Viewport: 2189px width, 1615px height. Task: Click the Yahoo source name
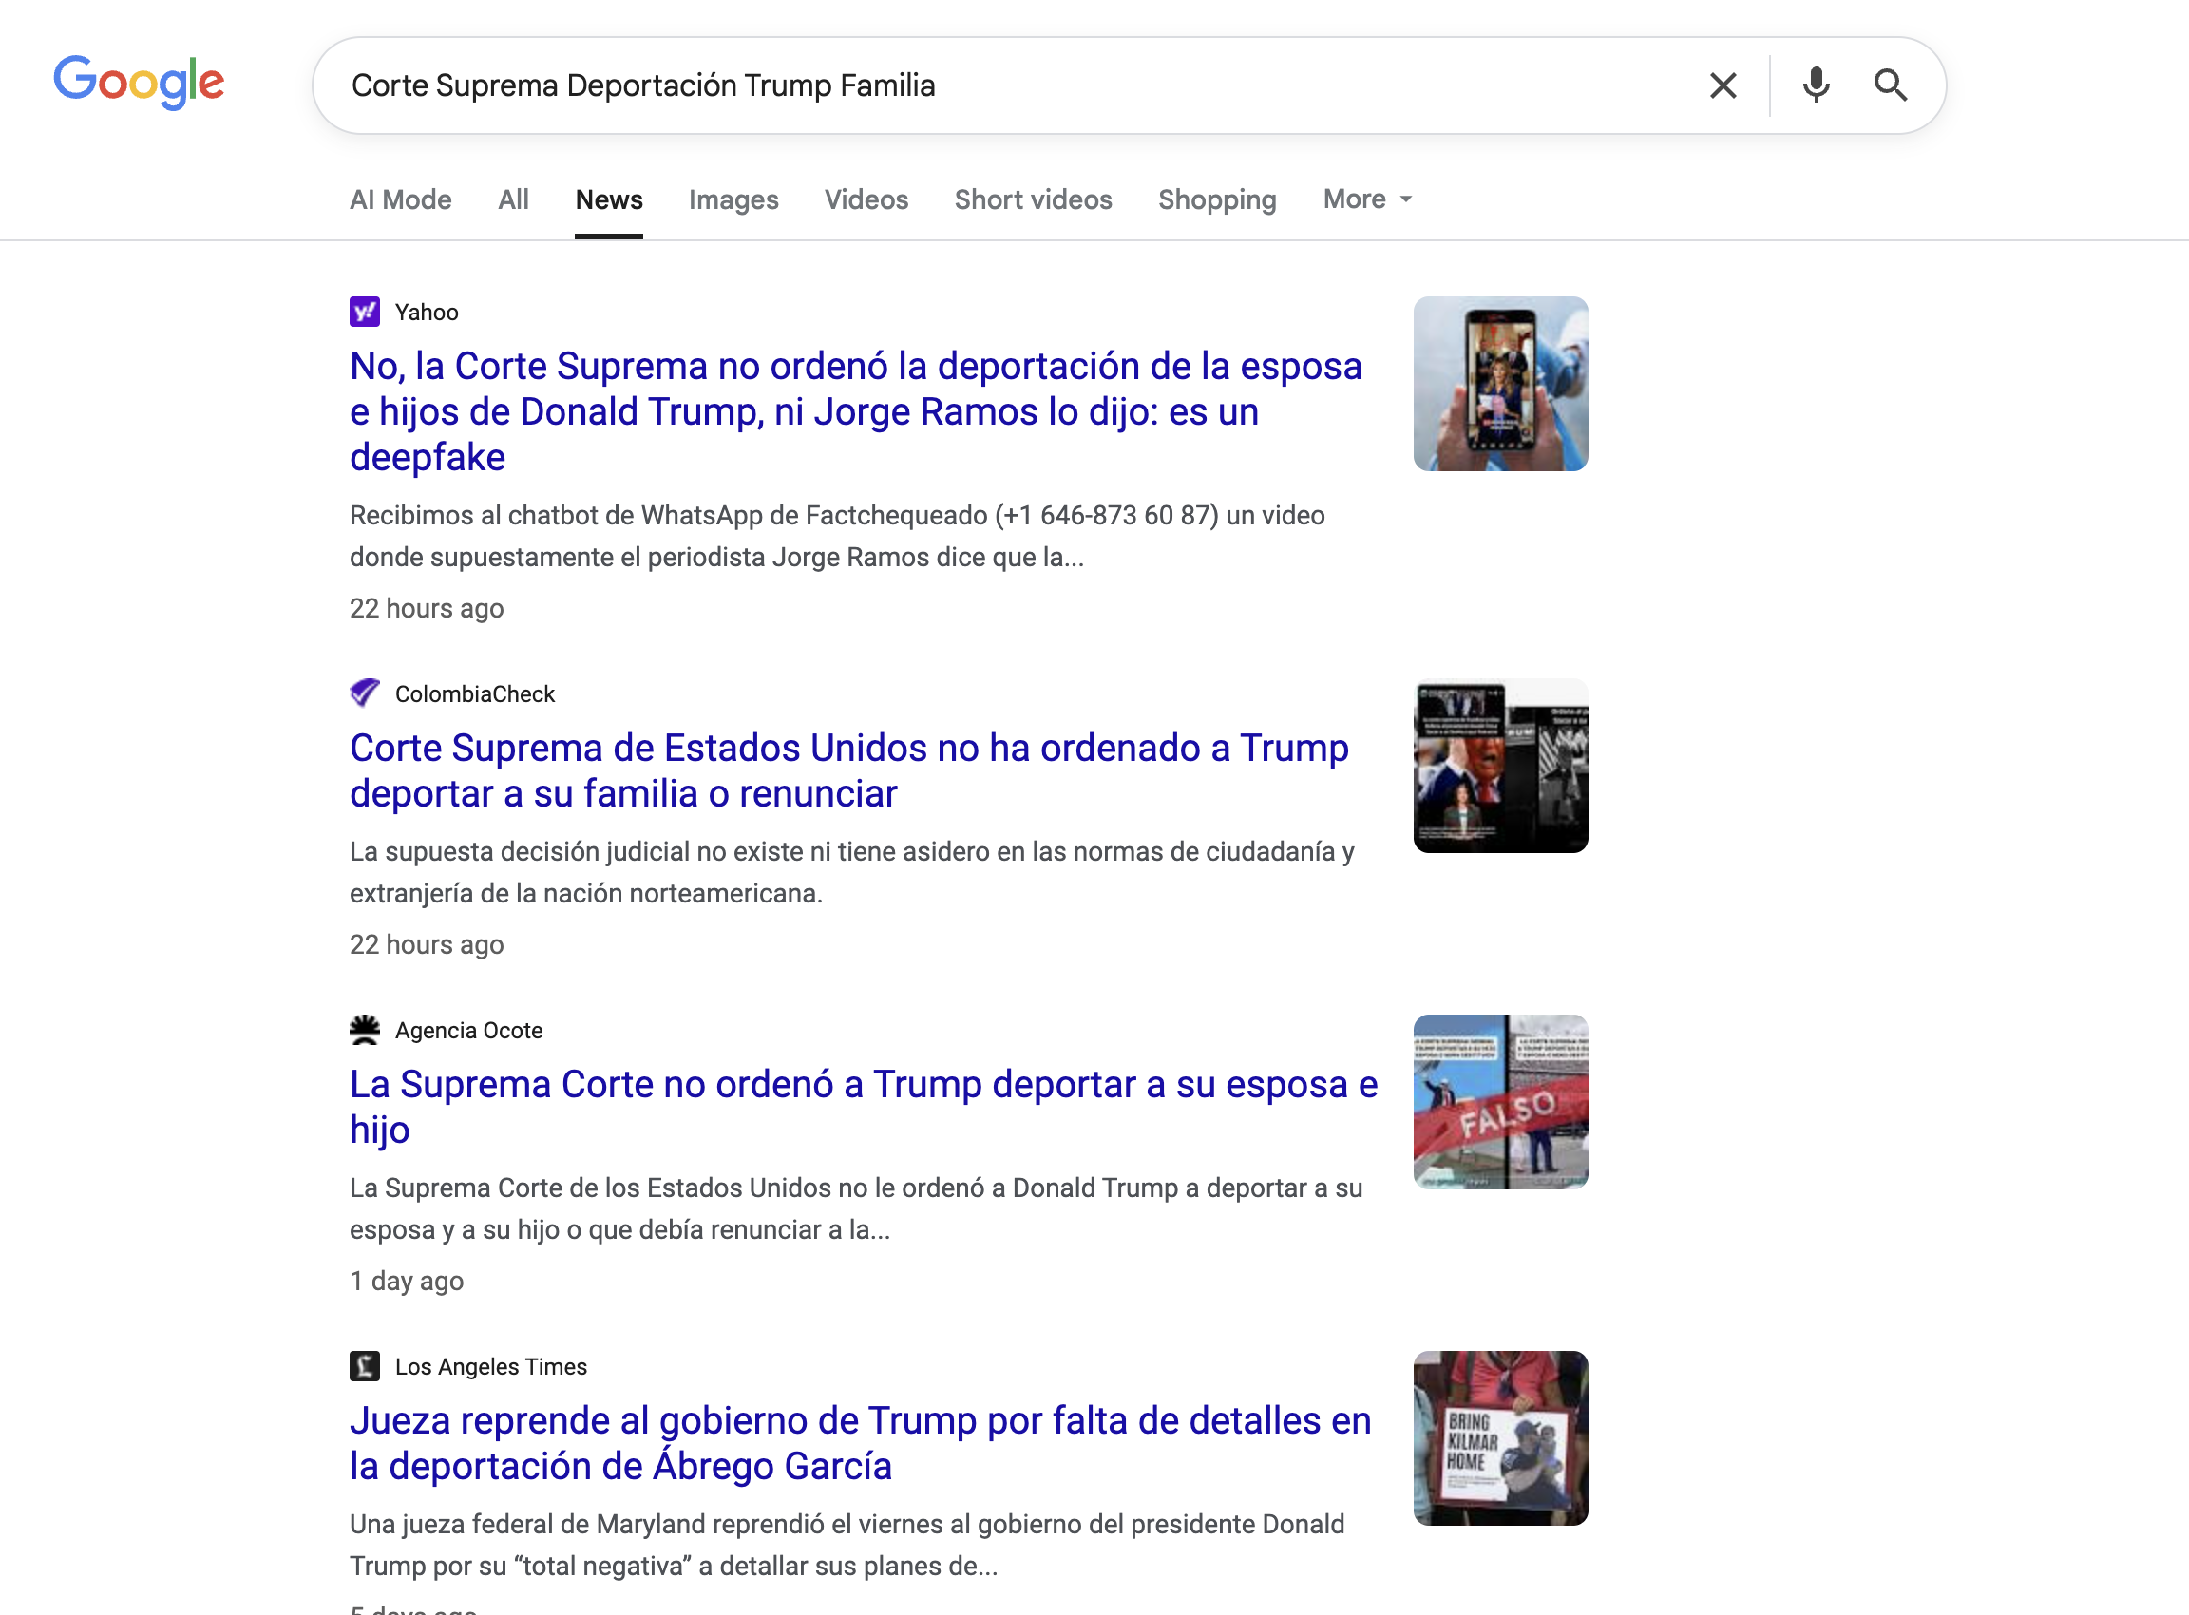(427, 312)
